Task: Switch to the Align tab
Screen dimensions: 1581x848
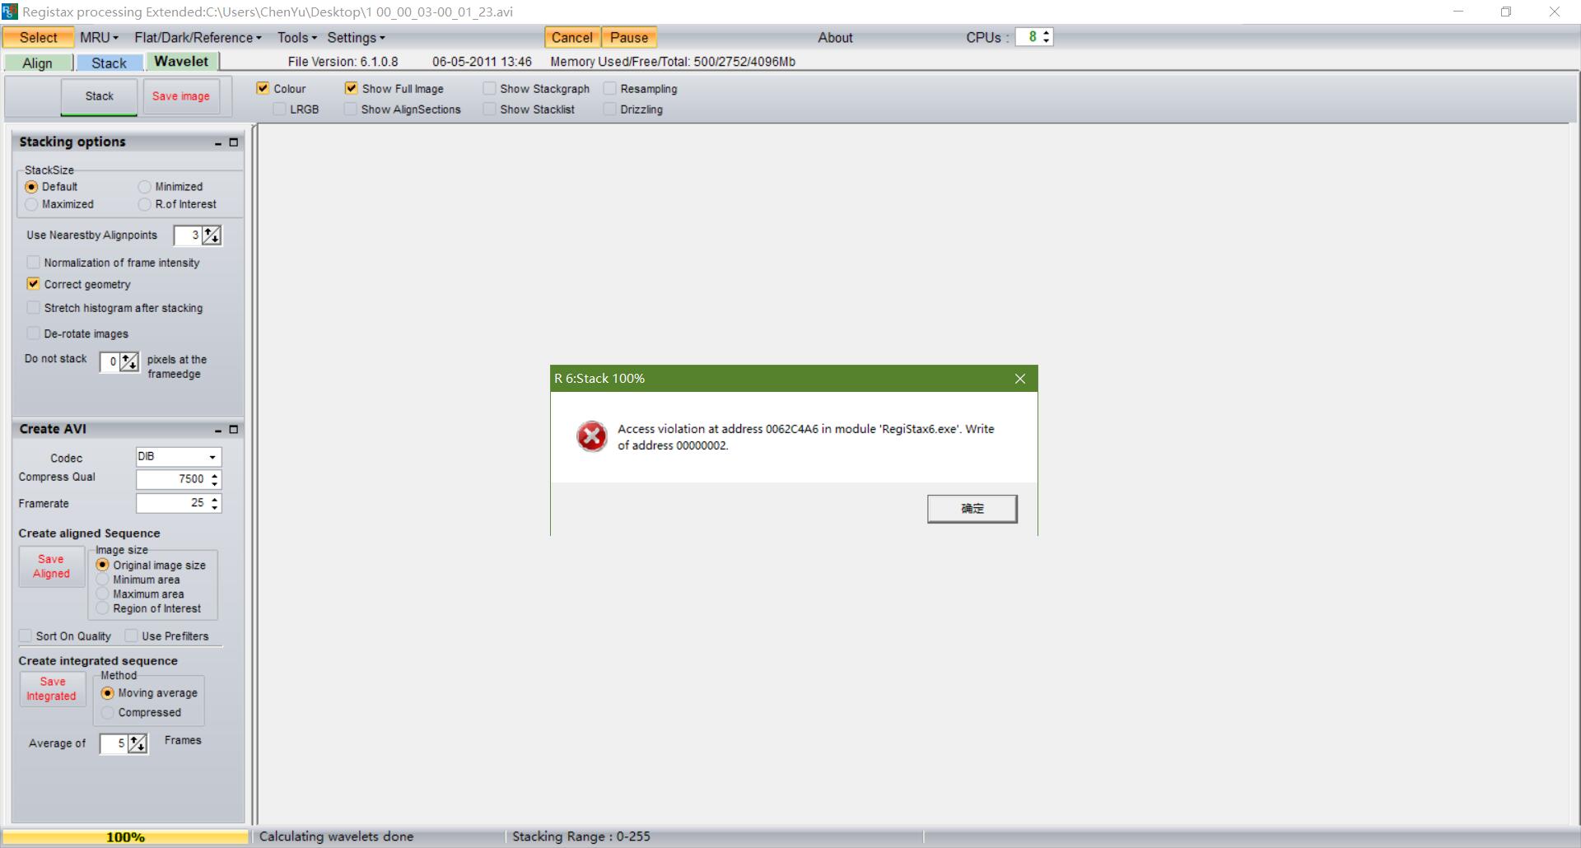Action: pos(37,63)
